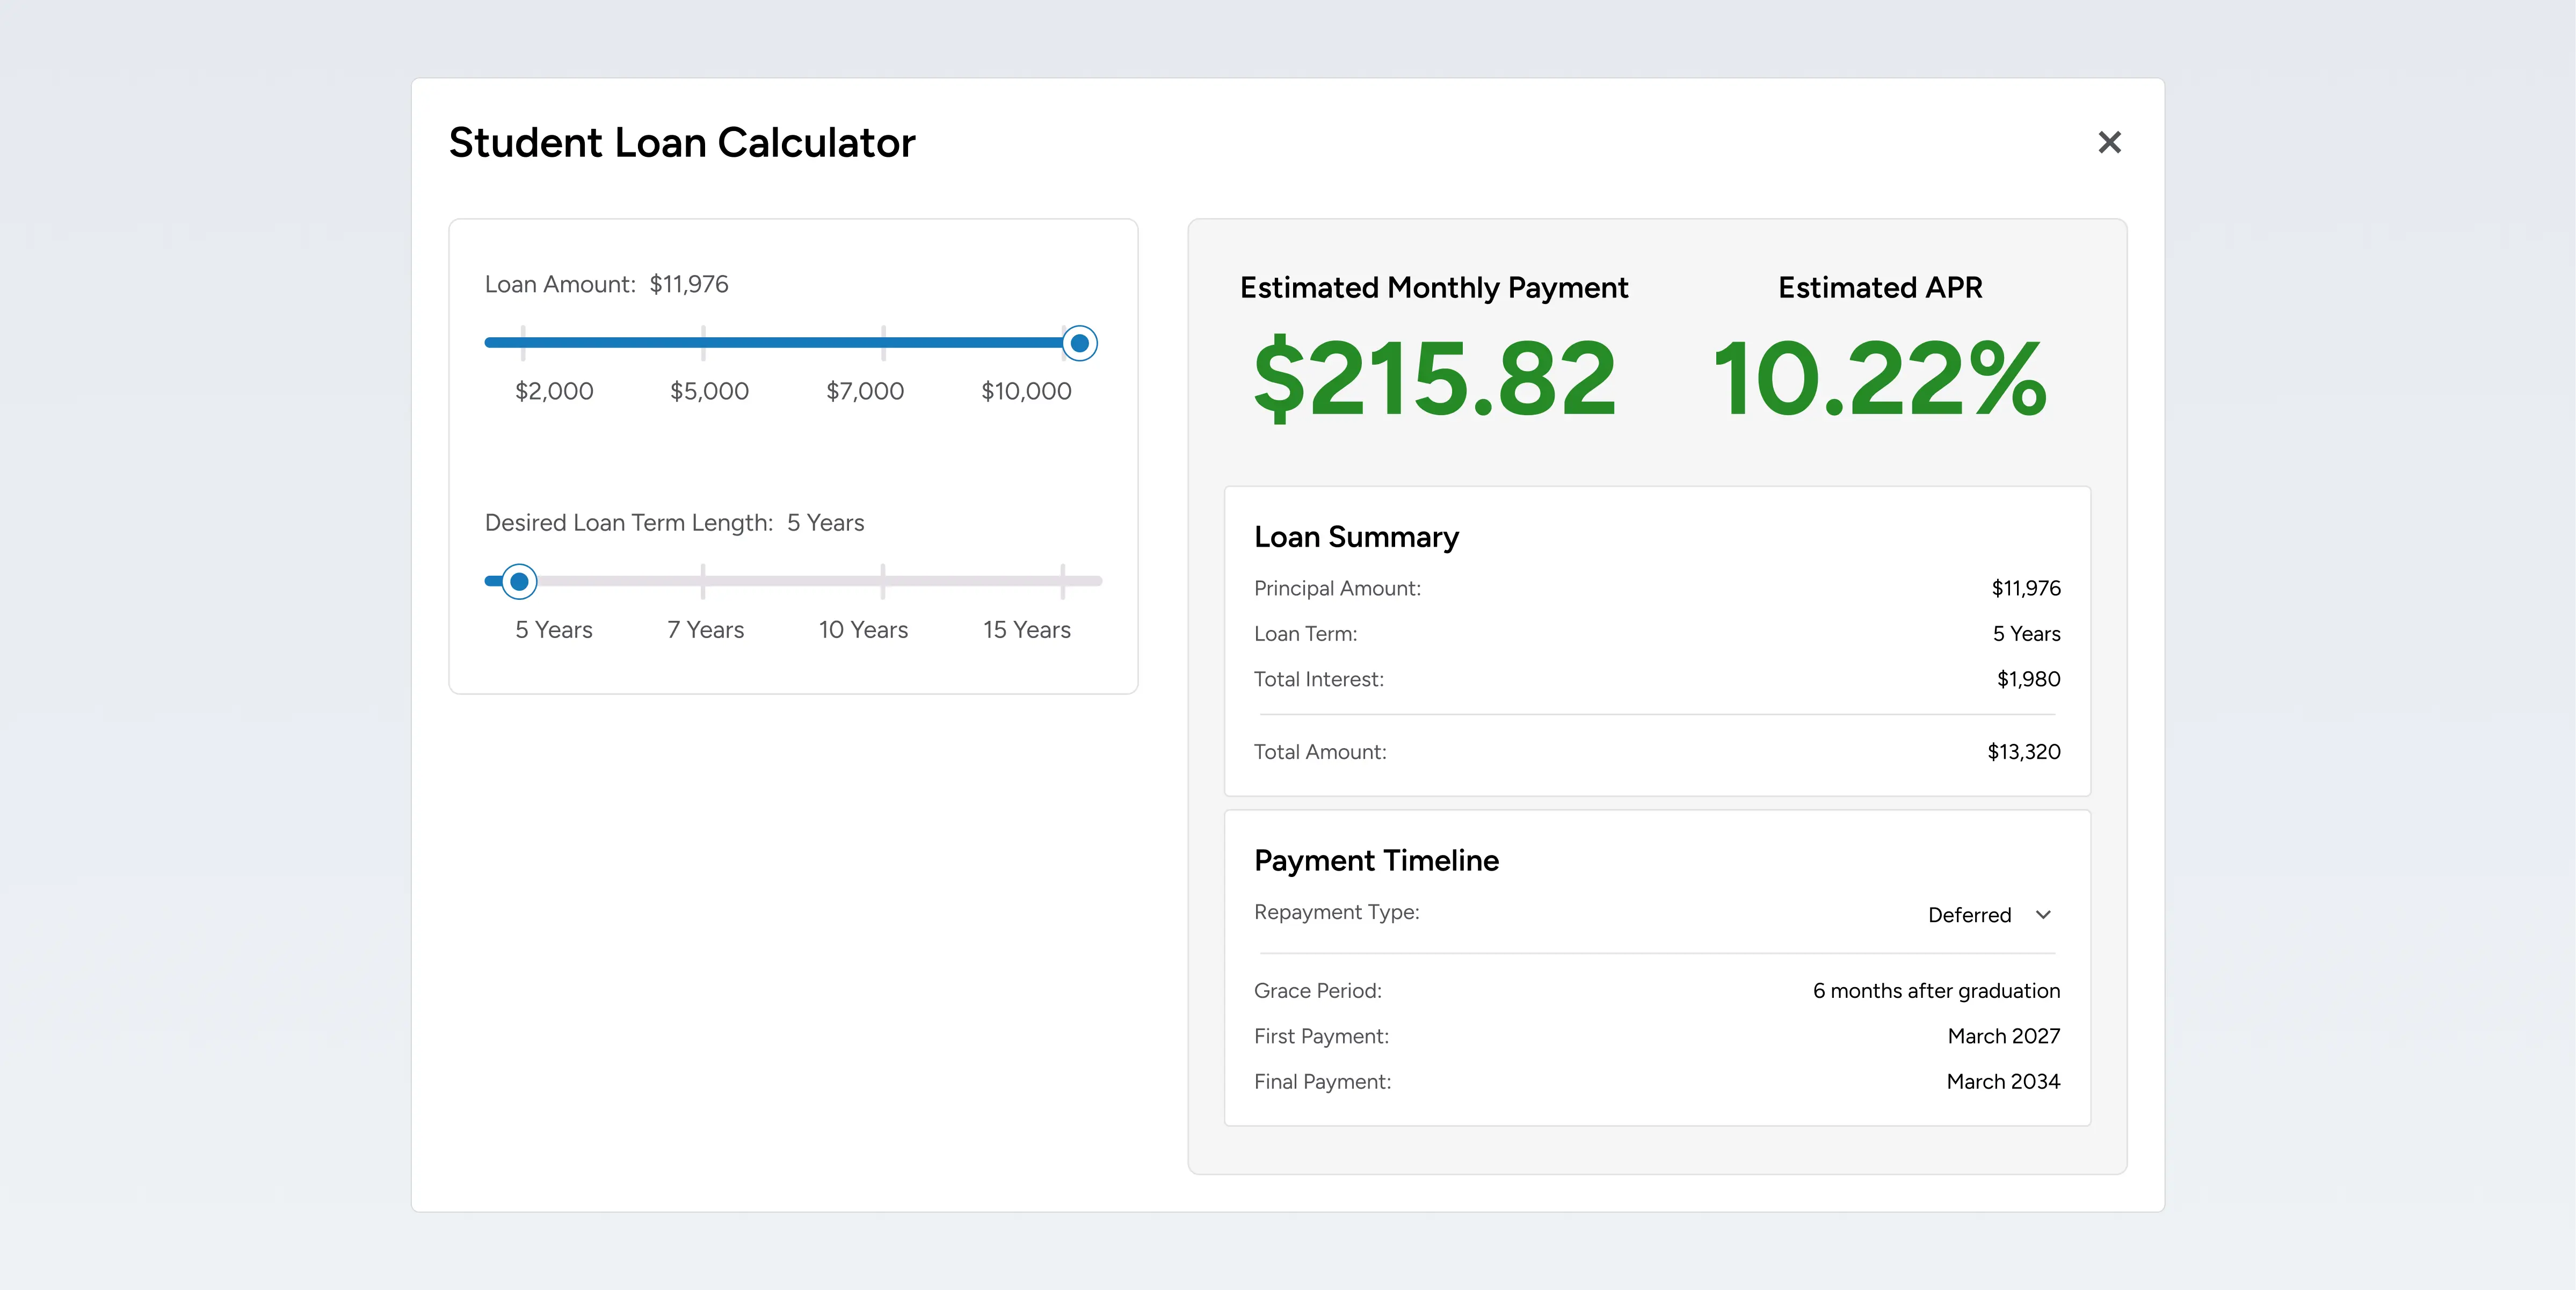Screen dimensions: 2576x1290
Task: Click the Student Loan Calculator title
Action: pyautogui.click(x=682, y=142)
